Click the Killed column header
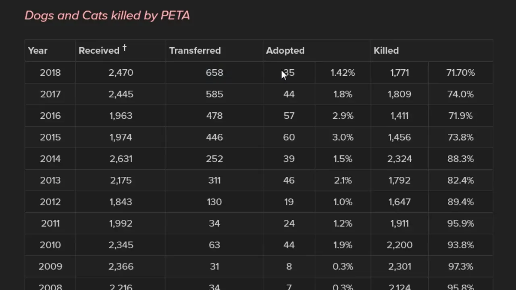This screenshot has width=516, height=290. click(x=386, y=51)
